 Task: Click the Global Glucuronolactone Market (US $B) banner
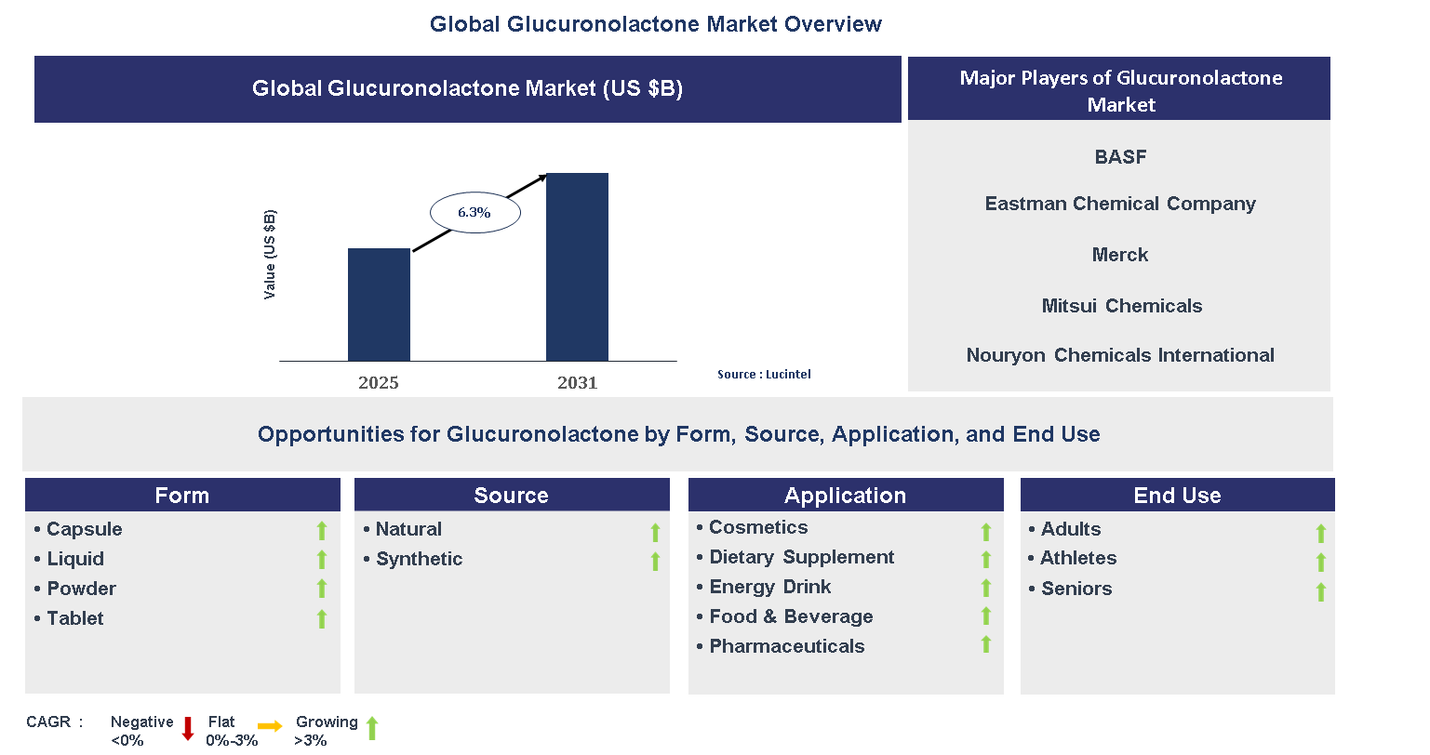point(468,89)
